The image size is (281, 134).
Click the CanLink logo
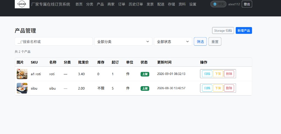click(22, 4)
